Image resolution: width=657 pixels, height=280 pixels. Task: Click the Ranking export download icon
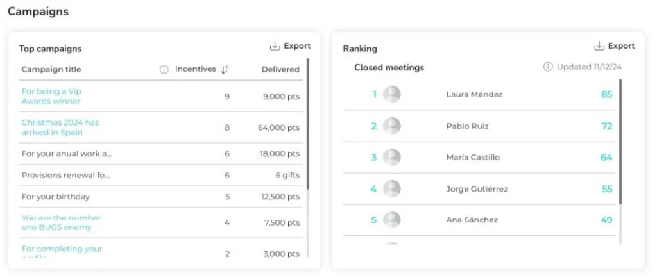point(599,46)
